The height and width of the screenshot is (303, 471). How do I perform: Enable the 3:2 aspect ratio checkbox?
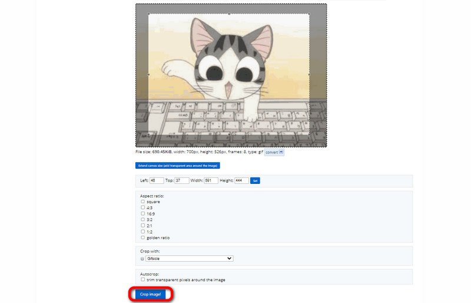pyautogui.click(x=142, y=220)
